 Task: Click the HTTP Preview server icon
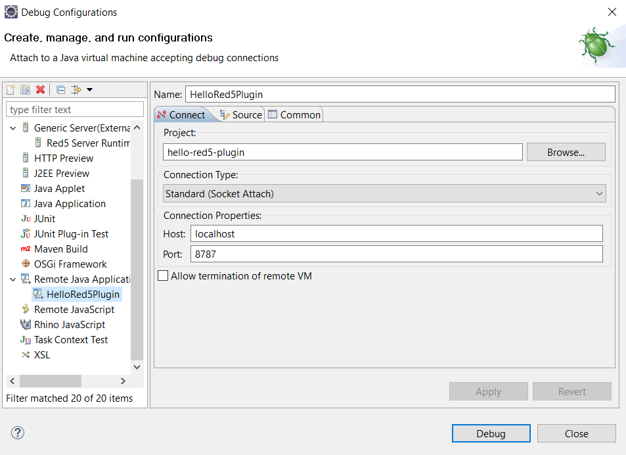[26, 158]
